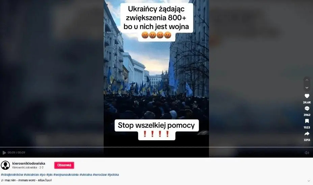Image resolution: width=313 pixels, height=185 pixels.
Task: Open the #ukraina hashtag
Action: (86, 175)
